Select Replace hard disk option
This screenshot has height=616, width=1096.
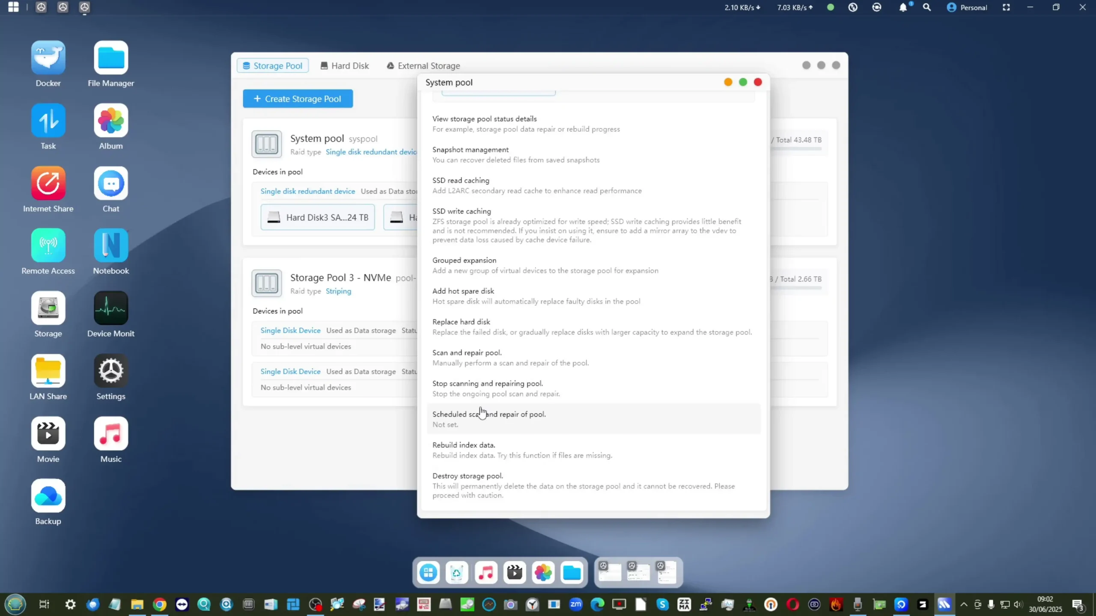click(x=593, y=327)
